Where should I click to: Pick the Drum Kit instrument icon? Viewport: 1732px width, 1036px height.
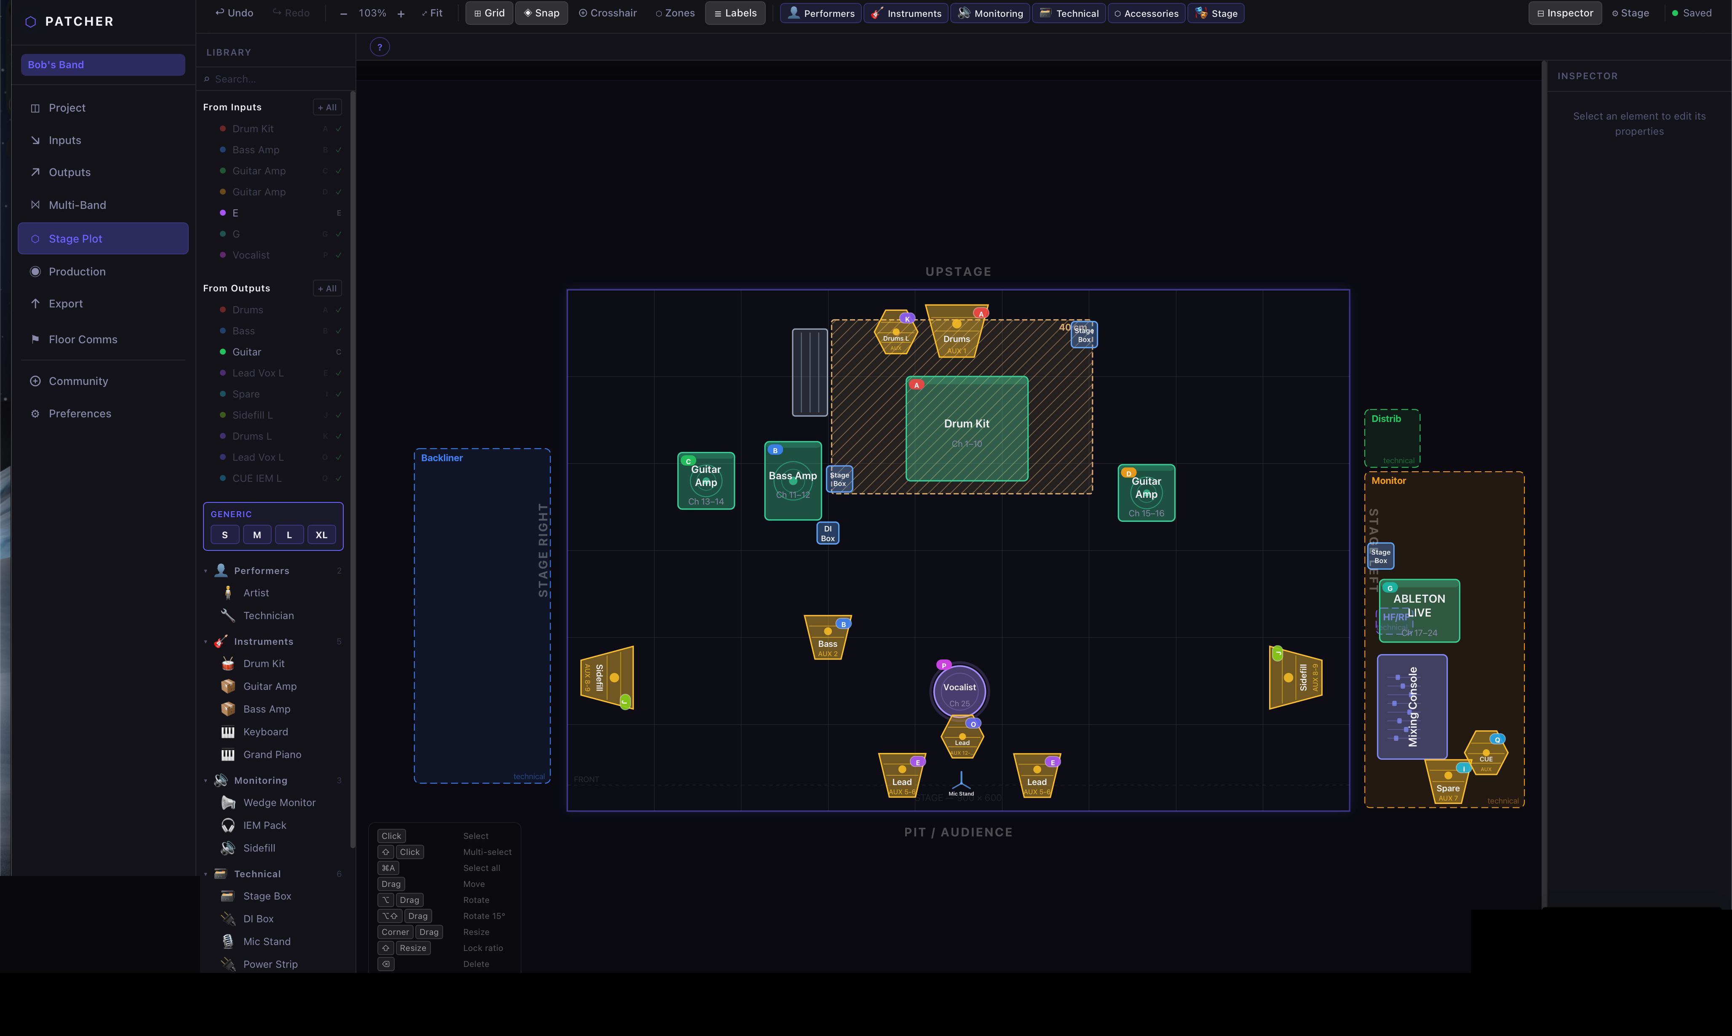click(227, 664)
